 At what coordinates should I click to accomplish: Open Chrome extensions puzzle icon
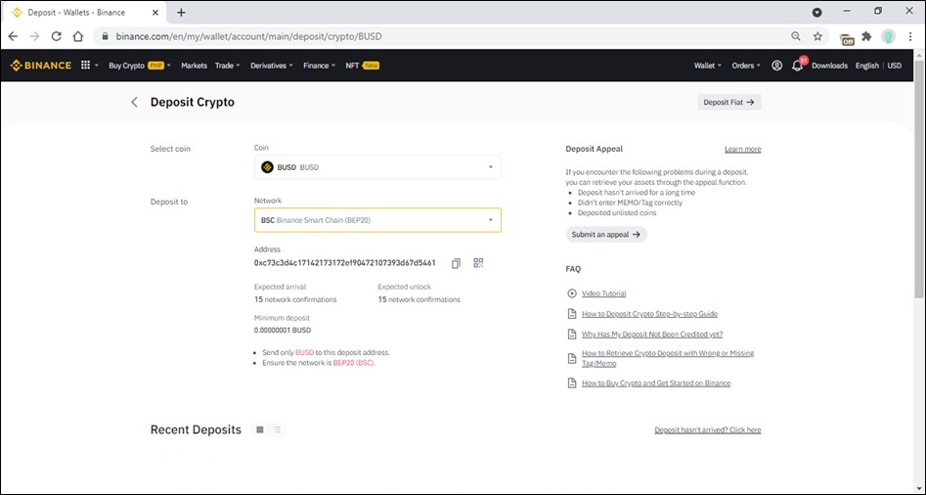866,36
